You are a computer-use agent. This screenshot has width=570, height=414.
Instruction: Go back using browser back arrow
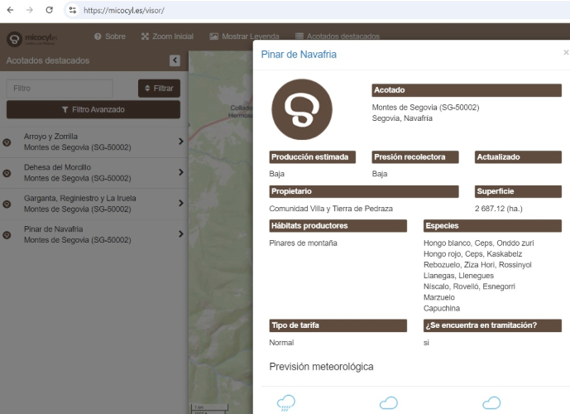(x=10, y=10)
